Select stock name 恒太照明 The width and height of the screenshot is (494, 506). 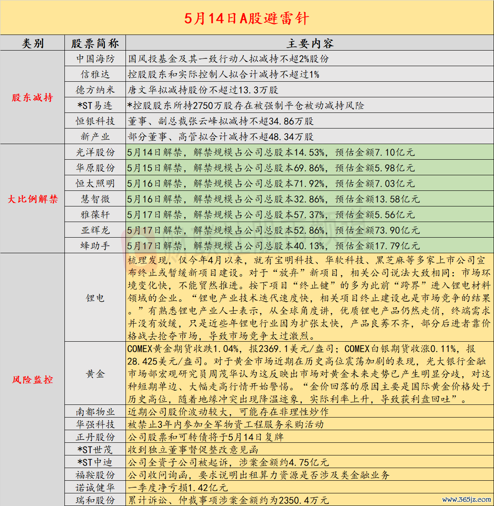[x=95, y=183]
